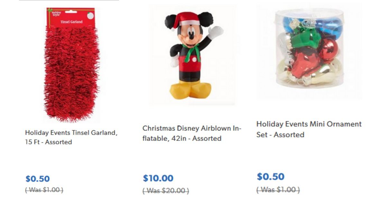The height and width of the screenshot is (202, 386).
Task: Click the 'Tinsel Garland' label on red package header
Action: click(x=71, y=22)
